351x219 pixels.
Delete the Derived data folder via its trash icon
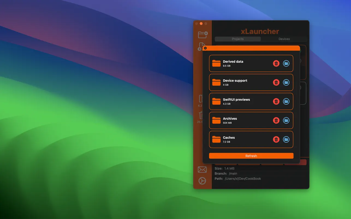click(276, 63)
